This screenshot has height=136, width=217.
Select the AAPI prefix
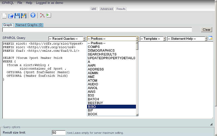point(111,66)
